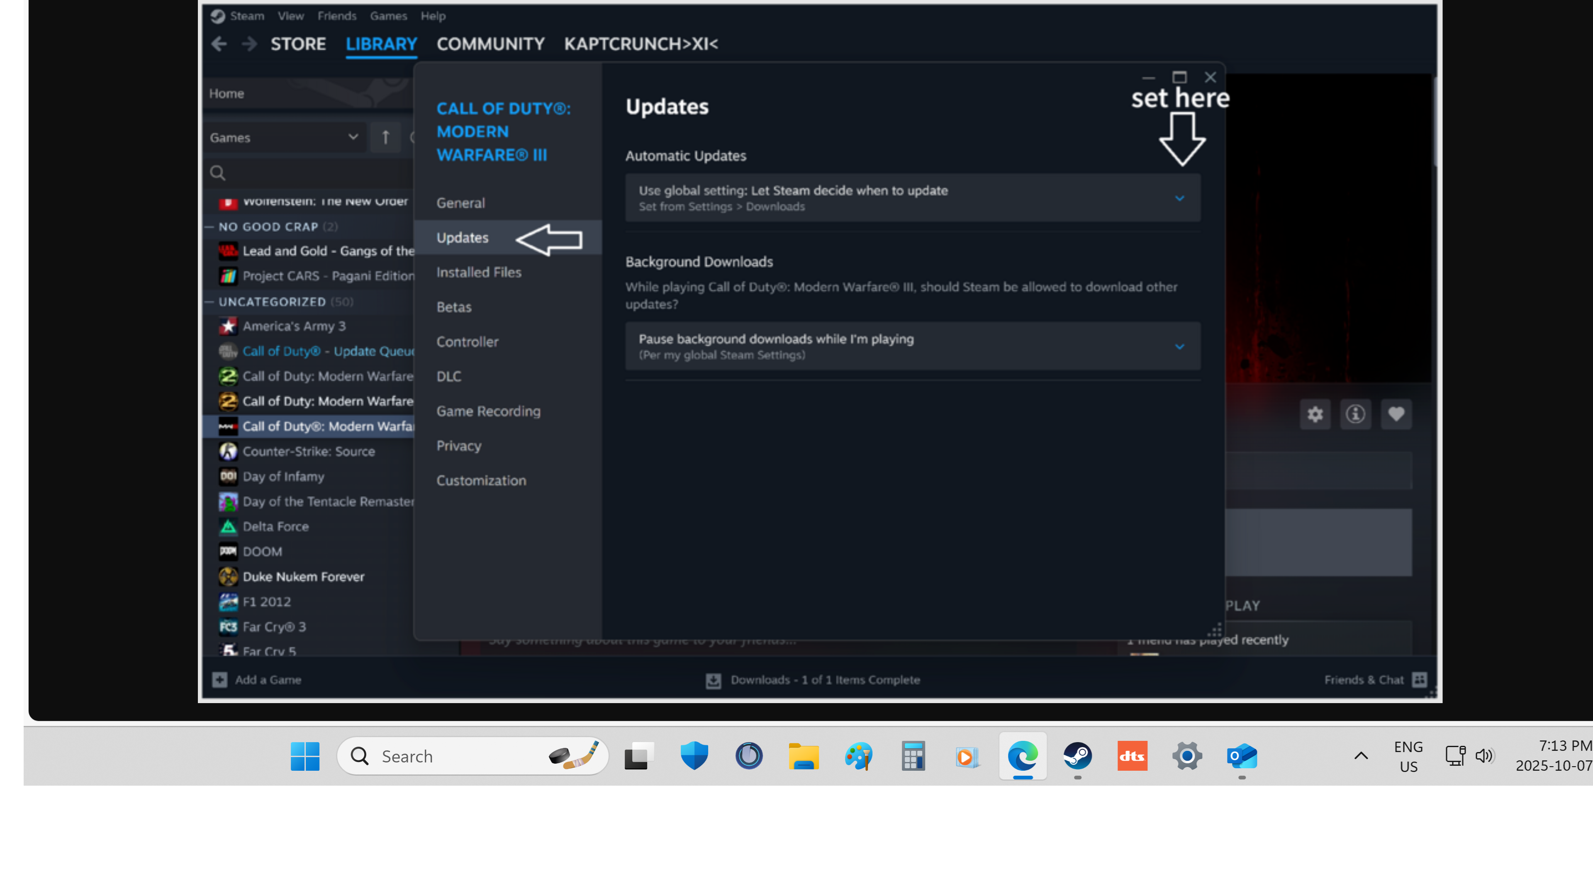Image resolution: width=1593 pixels, height=896 pixels.
Task: Go to the STORE page
Action: click(x=298, y=44)
